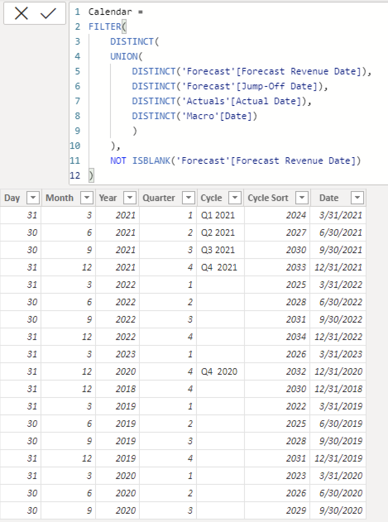Image resolution: width=388 pixels, height=522 pixels.
Task: Open the Cycle Sort column filter dropdown
Action: pos(302,198)
